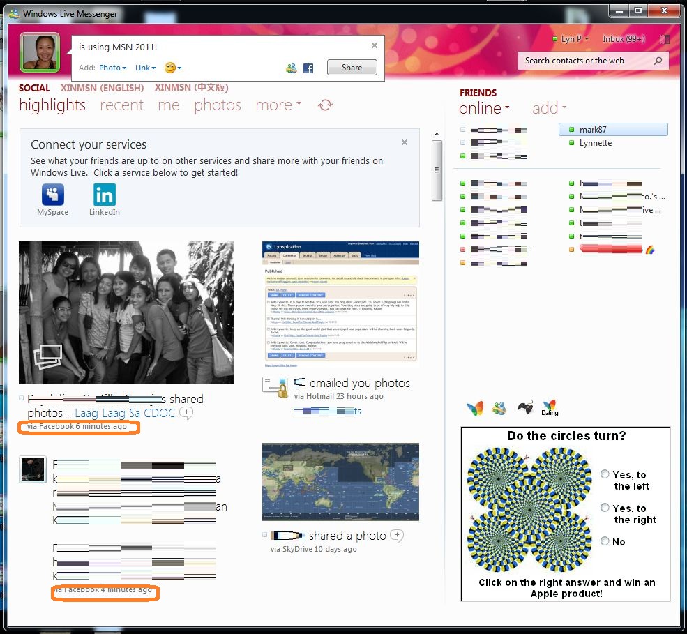Viewport: 687px width, 634px height.
Task: Open the Add Photo dropdown
Action: point(112,68)
